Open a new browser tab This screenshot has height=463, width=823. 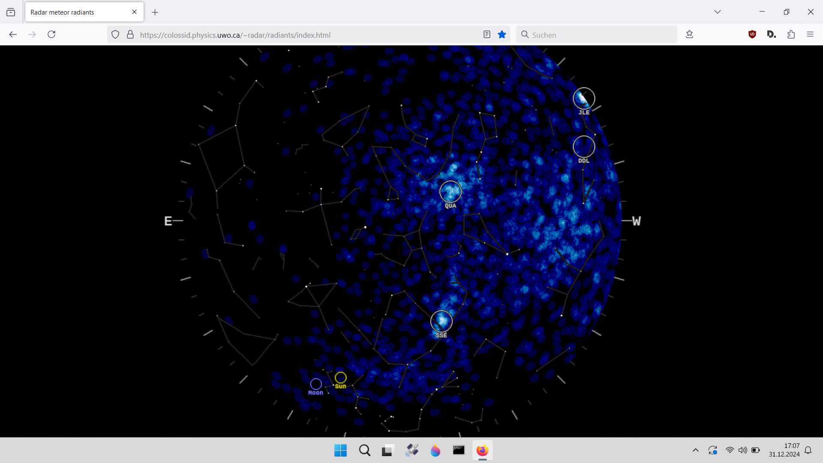155,12
